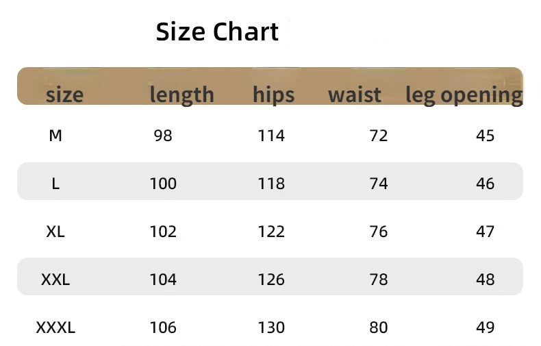The image size is (541, 346).
Task: Click waist value 72 in M row
Action: click(379, 136)
